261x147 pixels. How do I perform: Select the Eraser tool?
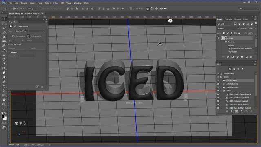point(4,64)
